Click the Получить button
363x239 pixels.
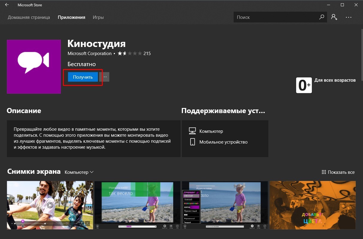(x=83, y=77)
